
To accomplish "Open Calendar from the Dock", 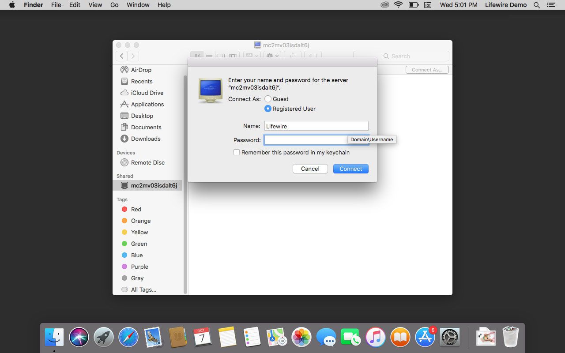I will click(202, 338).
